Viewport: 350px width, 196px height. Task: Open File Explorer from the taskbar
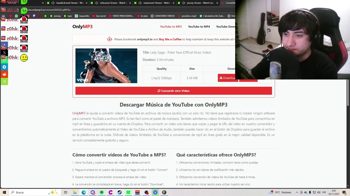75,192
